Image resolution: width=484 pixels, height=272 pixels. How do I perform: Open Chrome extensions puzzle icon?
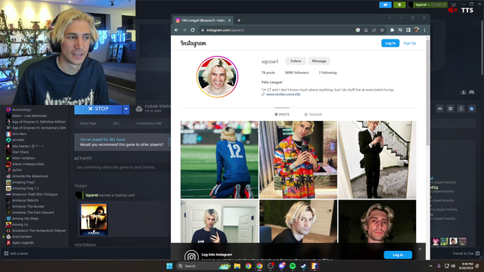[392, 30]
